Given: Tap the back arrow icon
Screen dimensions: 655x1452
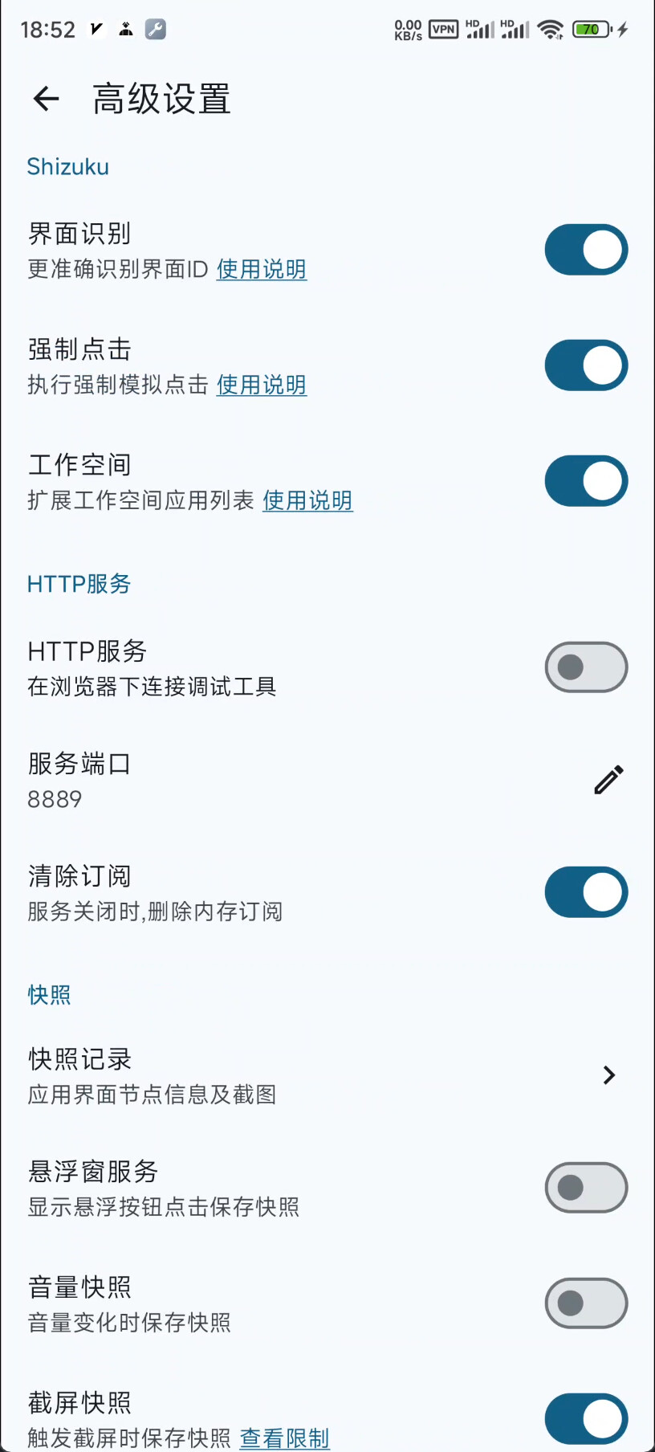Looking at the screenshot, I should pyautogui.click(x=47, y=99).
